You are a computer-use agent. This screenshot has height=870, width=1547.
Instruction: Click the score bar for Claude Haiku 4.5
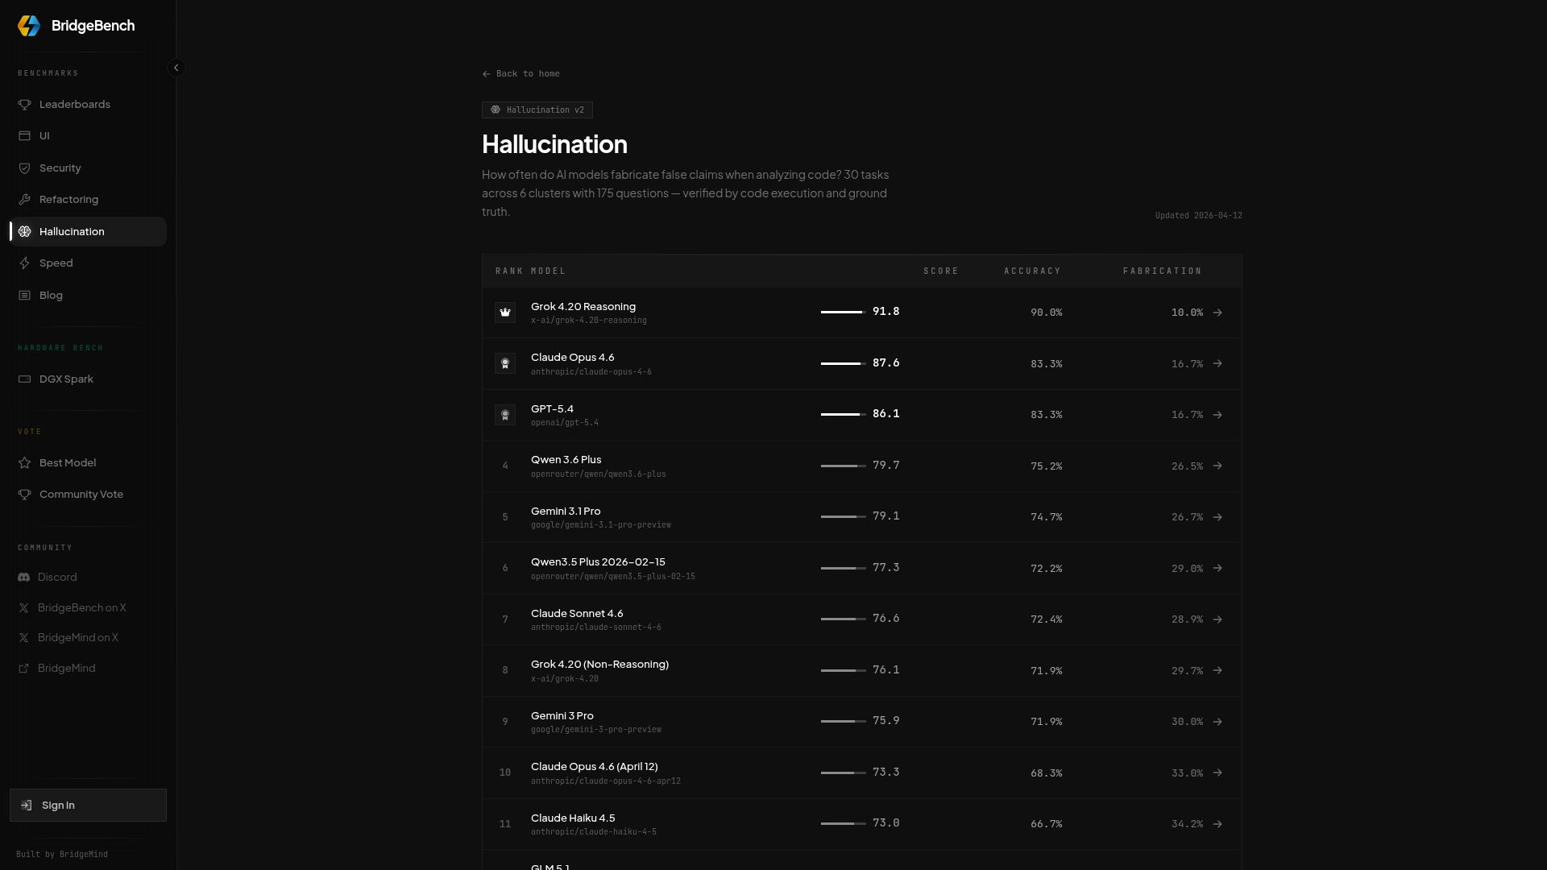tap(844, 823)
